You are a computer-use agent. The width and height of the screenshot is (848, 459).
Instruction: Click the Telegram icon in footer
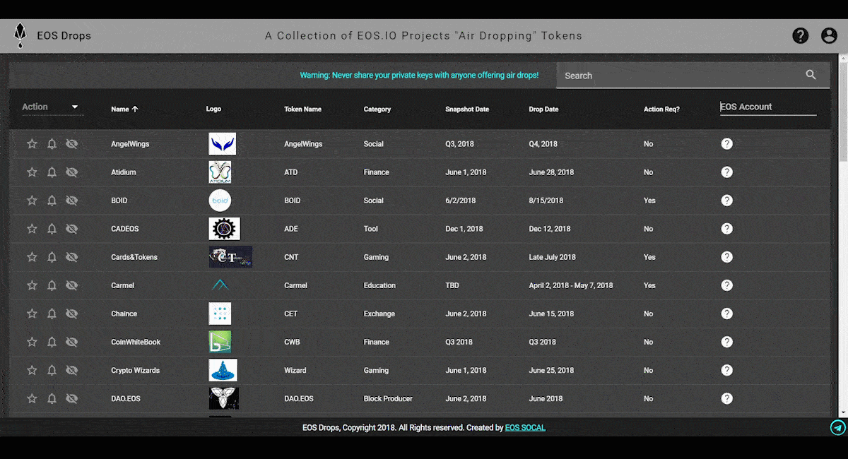point(837,427)
